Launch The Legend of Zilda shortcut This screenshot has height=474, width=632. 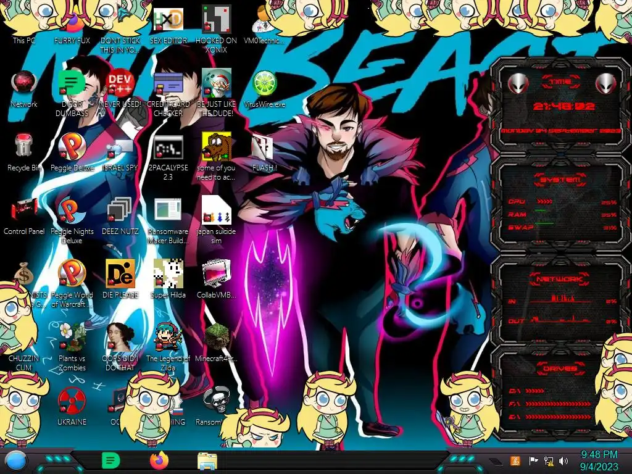168,338
